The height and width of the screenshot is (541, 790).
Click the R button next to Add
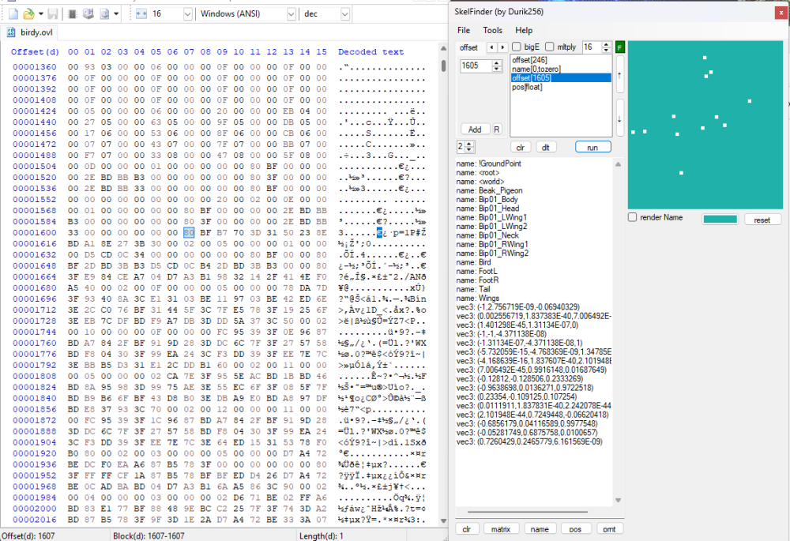[x=497, y=130]
